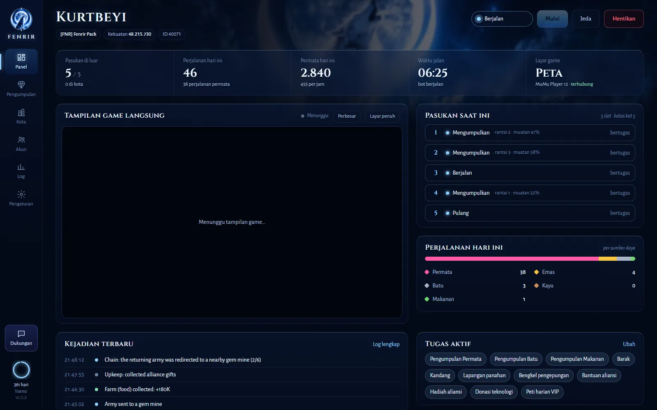Go to Kota city icon
657x410 pixels.
click(x=21, y=112)
